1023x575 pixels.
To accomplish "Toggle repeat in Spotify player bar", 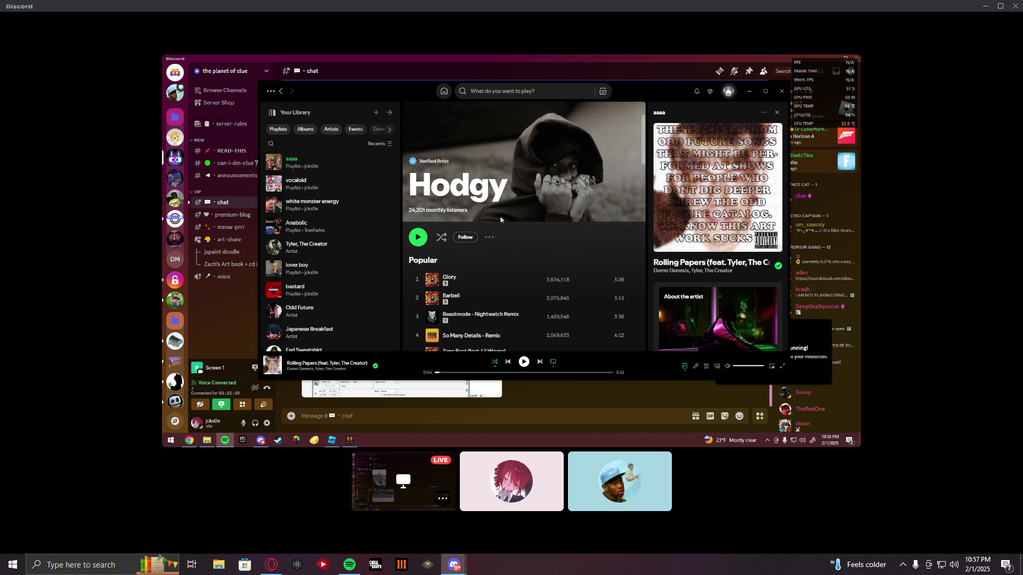I will pyautogui.click(x=553, y=362).
